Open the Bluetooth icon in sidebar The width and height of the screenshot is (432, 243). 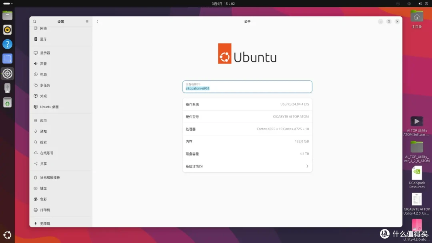point(36,39)
